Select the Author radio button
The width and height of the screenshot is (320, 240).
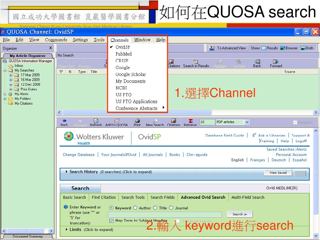coord(135,208)
